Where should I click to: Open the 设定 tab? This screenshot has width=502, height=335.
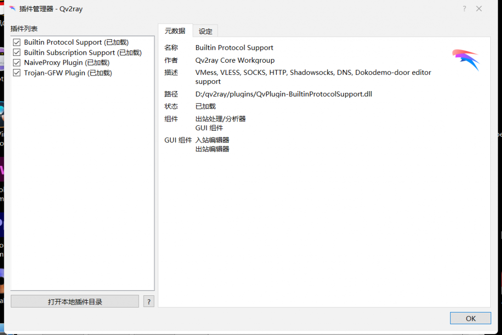pyautogui.click(x=205, y=31)
